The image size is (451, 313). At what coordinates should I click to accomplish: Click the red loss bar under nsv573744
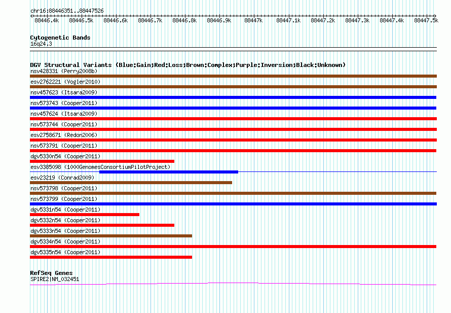[x=233, y=129]
